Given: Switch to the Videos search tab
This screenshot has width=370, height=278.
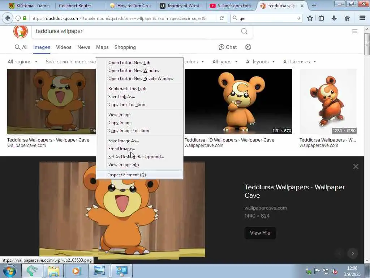Looking at the screenshot, I should click(64, 47).
